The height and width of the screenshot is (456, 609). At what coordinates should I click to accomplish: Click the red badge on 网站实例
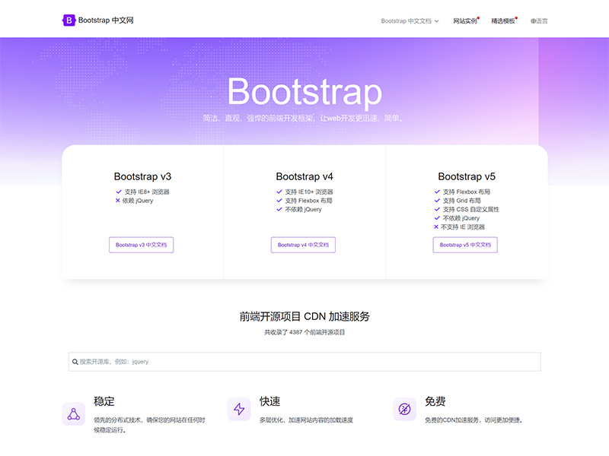(x=479, y=16)
